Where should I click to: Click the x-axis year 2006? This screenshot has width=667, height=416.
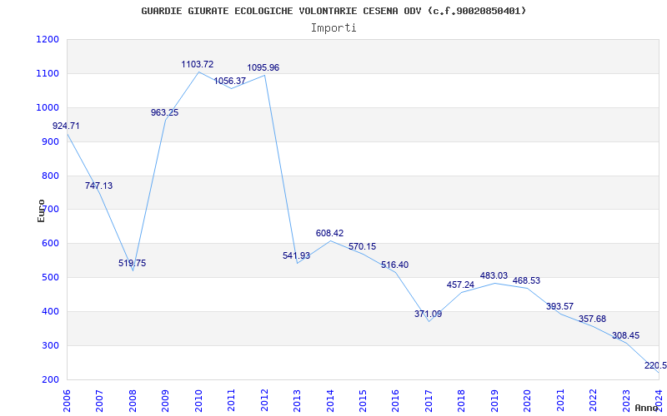point(67,401)
